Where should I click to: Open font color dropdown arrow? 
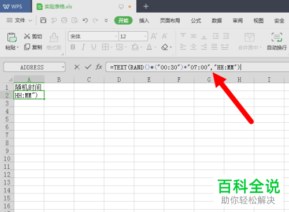pos(155,47)
